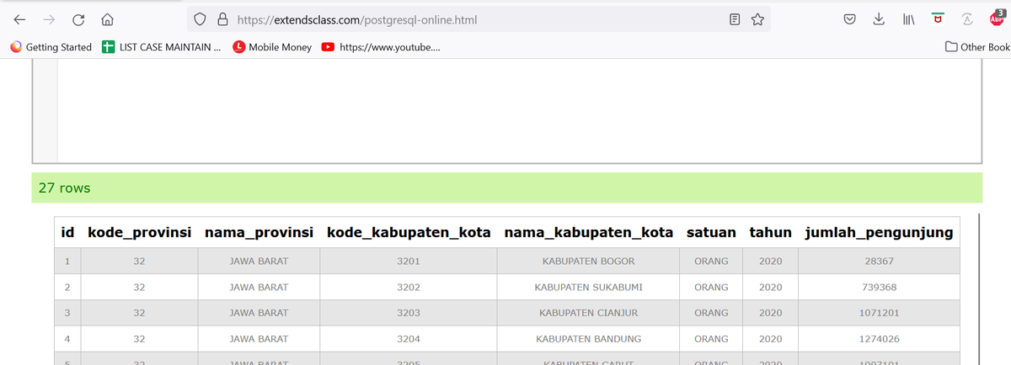Screen dimensions: 1011x365
Task: Click the 2020 cell in the KABUPATEN CIANJUR row
Action: click(771, 313)
